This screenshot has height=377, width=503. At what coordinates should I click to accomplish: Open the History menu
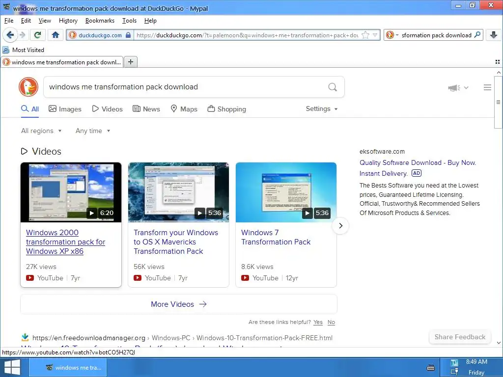click(68, 21)
